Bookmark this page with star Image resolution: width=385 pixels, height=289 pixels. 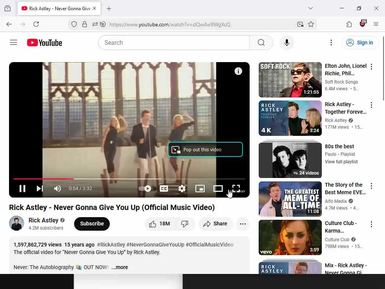point(311,24)
